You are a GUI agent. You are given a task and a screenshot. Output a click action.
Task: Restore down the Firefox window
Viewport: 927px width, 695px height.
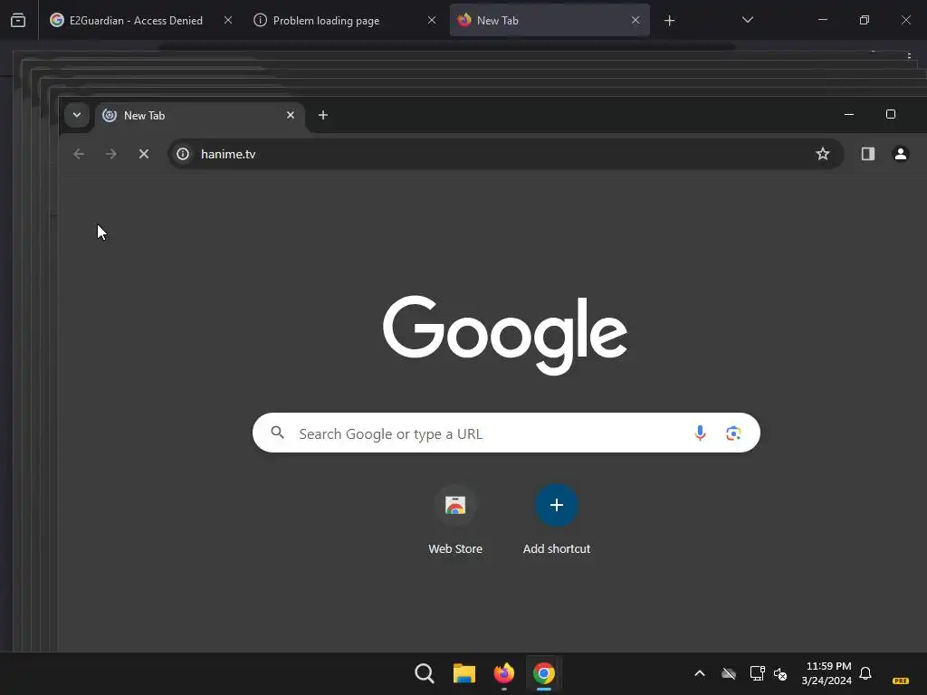pyautogui.click(x=865, y=21)
